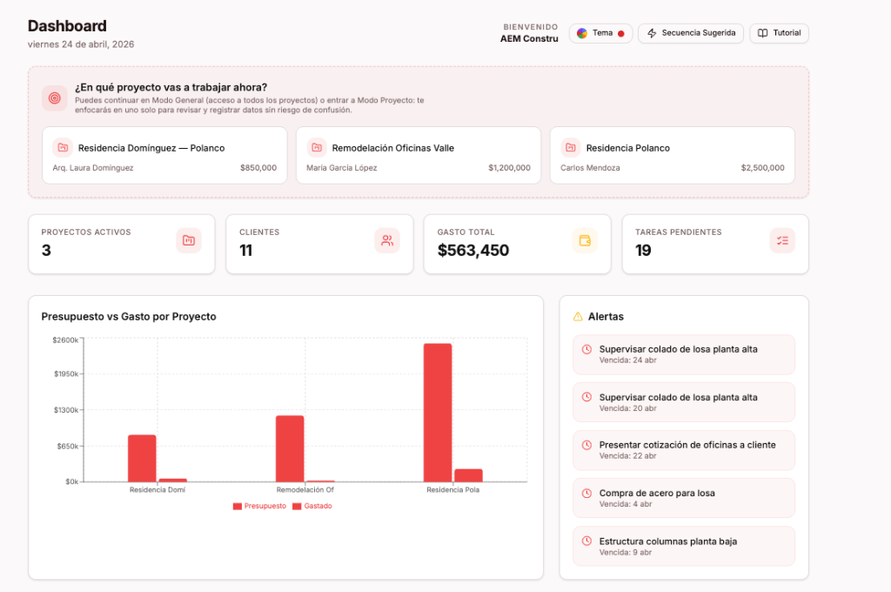Click the red dot in Tema button
The height and width of the screenshot is (592, 891).
click(x=621, y=34)
